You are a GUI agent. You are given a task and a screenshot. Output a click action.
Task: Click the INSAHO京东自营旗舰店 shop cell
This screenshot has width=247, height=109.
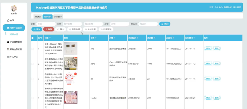pyautogui.click(x=118, y=79)
